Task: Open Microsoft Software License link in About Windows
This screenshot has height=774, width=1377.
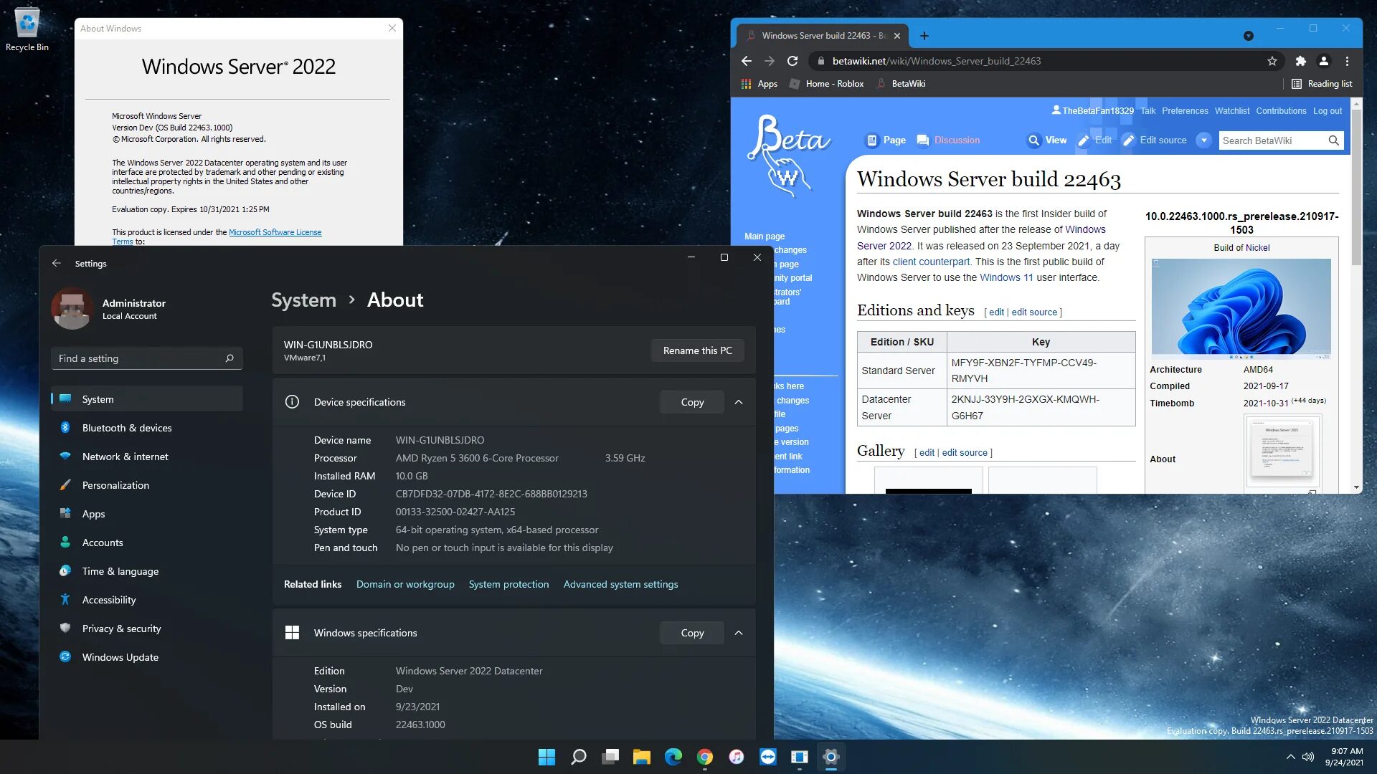Action: click(x=275, y=232)
